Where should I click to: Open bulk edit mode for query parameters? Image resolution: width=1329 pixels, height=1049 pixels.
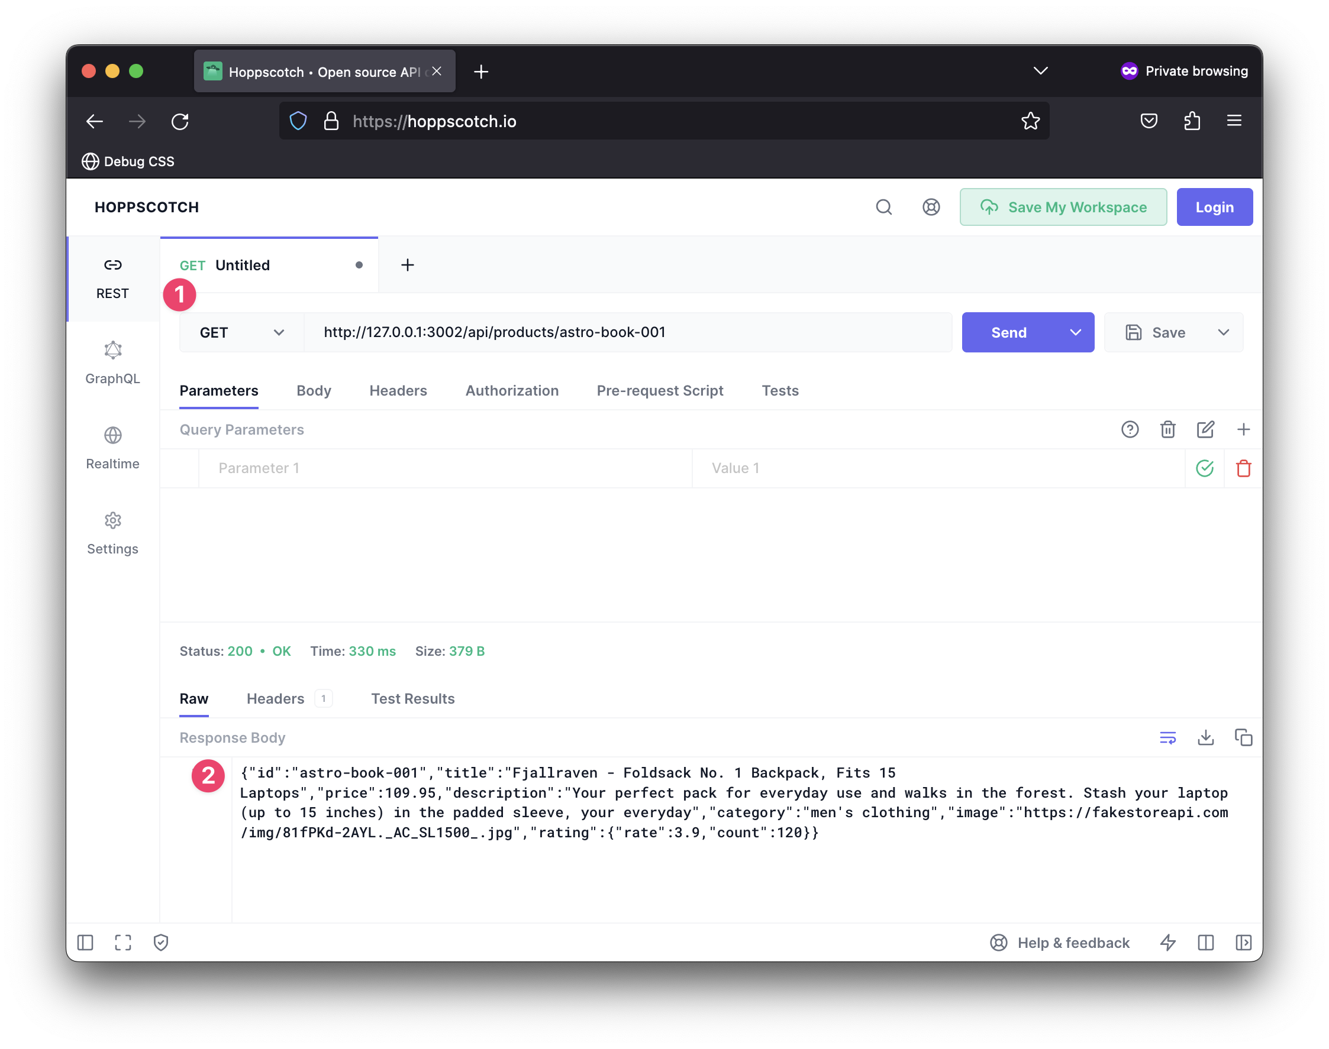point(1205,429)
